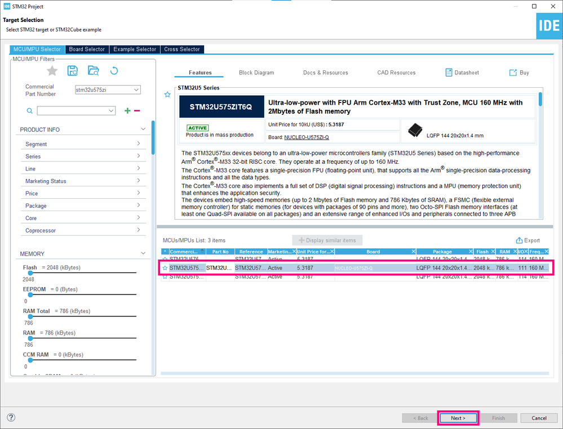Screen dimensions: 563x429
Task: Click the description pane vertical scrollbar
Action: point(540,99)
